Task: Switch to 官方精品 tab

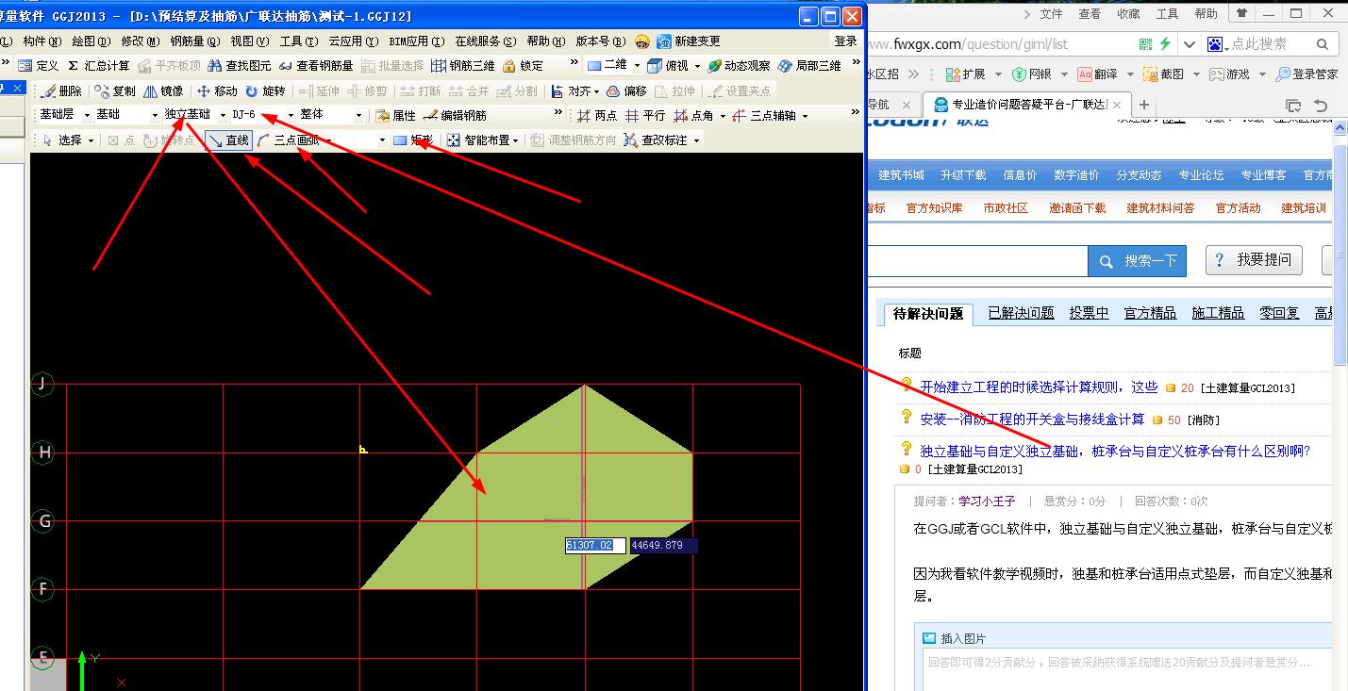Action: [x=1150, y=313]
